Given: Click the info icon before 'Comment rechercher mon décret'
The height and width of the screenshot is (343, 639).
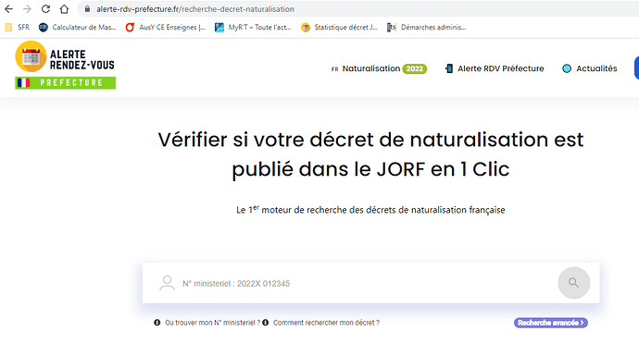Looking at the screenshot, I should click(x=265, y=323).
